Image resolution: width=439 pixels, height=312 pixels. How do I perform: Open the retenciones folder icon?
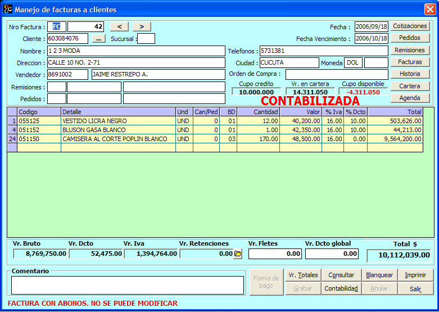point(238,254)
